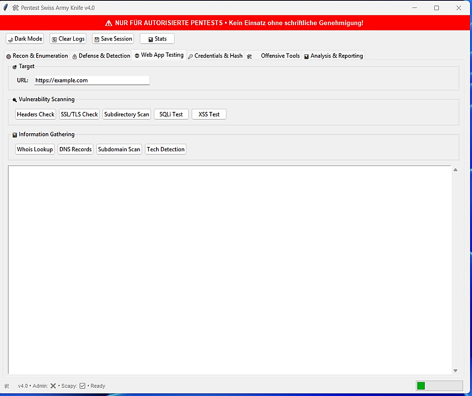The image size is (472, 396).
Task: Switch to Defense & Detection tab
Action: click(x=101, y=56)
